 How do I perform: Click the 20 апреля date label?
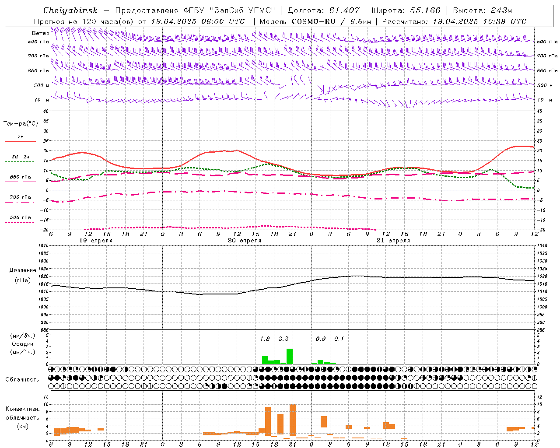tap(245, 241)
